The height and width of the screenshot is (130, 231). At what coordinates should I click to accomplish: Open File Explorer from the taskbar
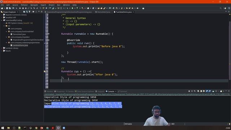coord(8,128)
